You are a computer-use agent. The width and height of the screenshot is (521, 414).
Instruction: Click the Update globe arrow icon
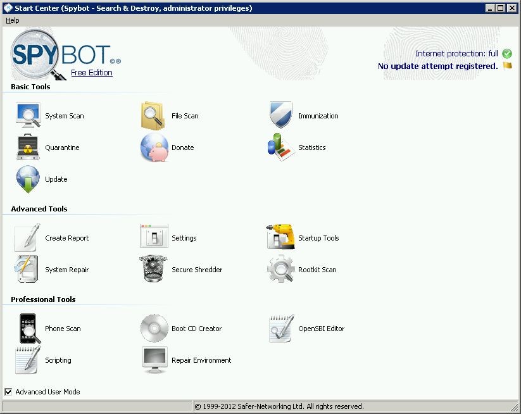[28, 179]
